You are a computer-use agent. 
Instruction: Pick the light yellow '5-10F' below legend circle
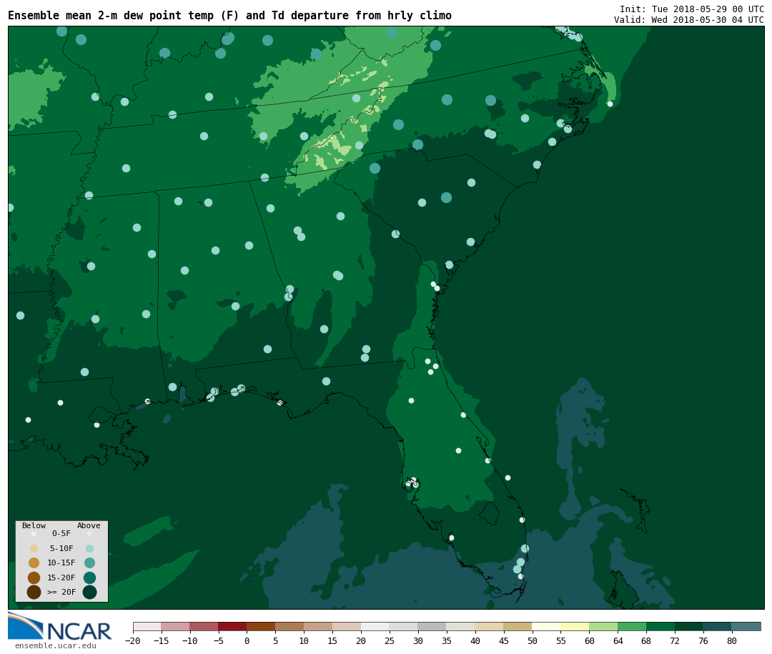34,548
